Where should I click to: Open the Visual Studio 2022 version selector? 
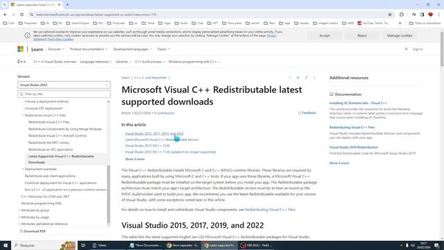[64, 85]
